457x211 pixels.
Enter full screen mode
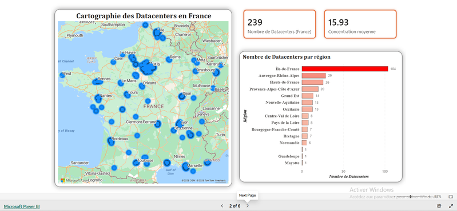click(451, 206)
